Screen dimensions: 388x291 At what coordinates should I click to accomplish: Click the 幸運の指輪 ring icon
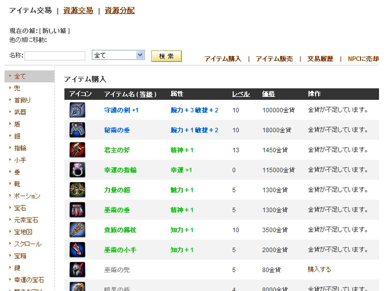tap(77, 170)
